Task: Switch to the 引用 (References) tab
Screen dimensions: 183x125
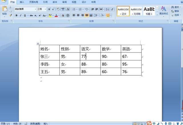Action: click(45, 2)
